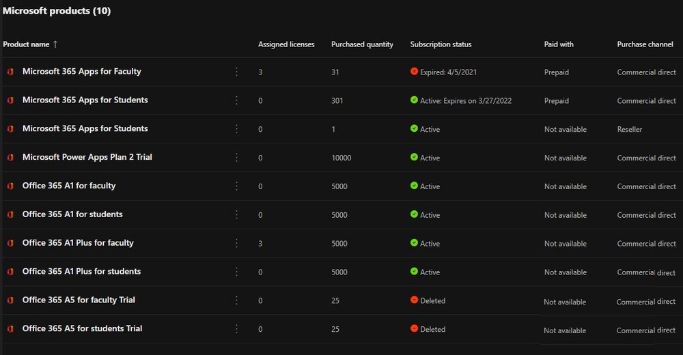
Task: Click Deleted status for A5 faculty Trial
Action: 432,300
